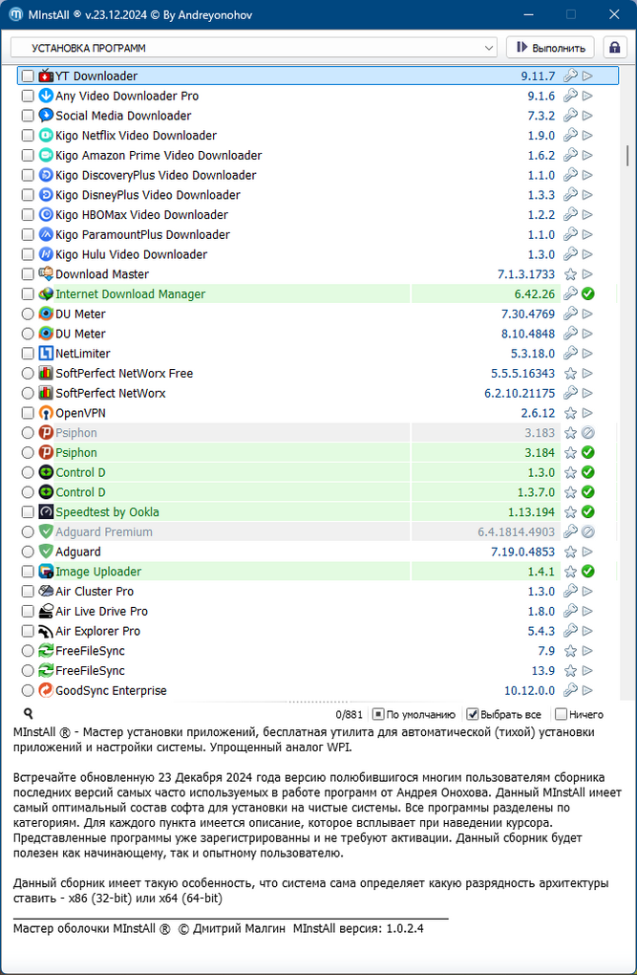Screen dimensions: 637x975
Task: Click the play arrow for Air Explorer Pro
Action: [x=587, y=631]
